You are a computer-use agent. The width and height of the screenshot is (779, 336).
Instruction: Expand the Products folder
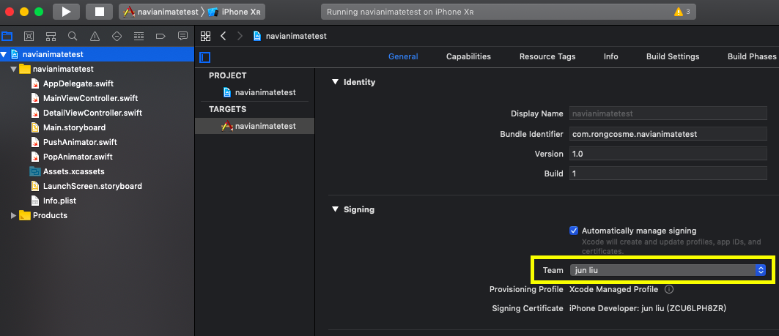coord(13,215)
